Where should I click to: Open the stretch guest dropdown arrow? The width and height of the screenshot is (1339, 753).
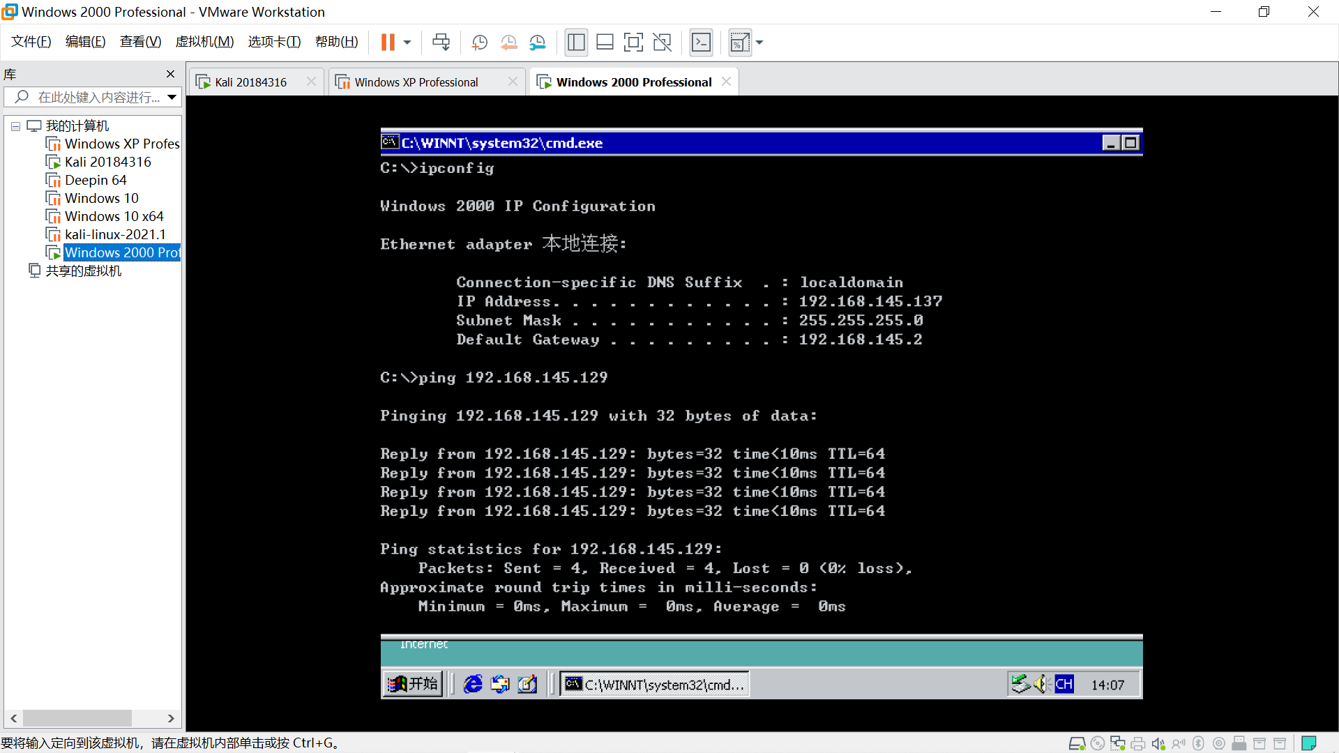pyautogui.click(x=759, y=43)
